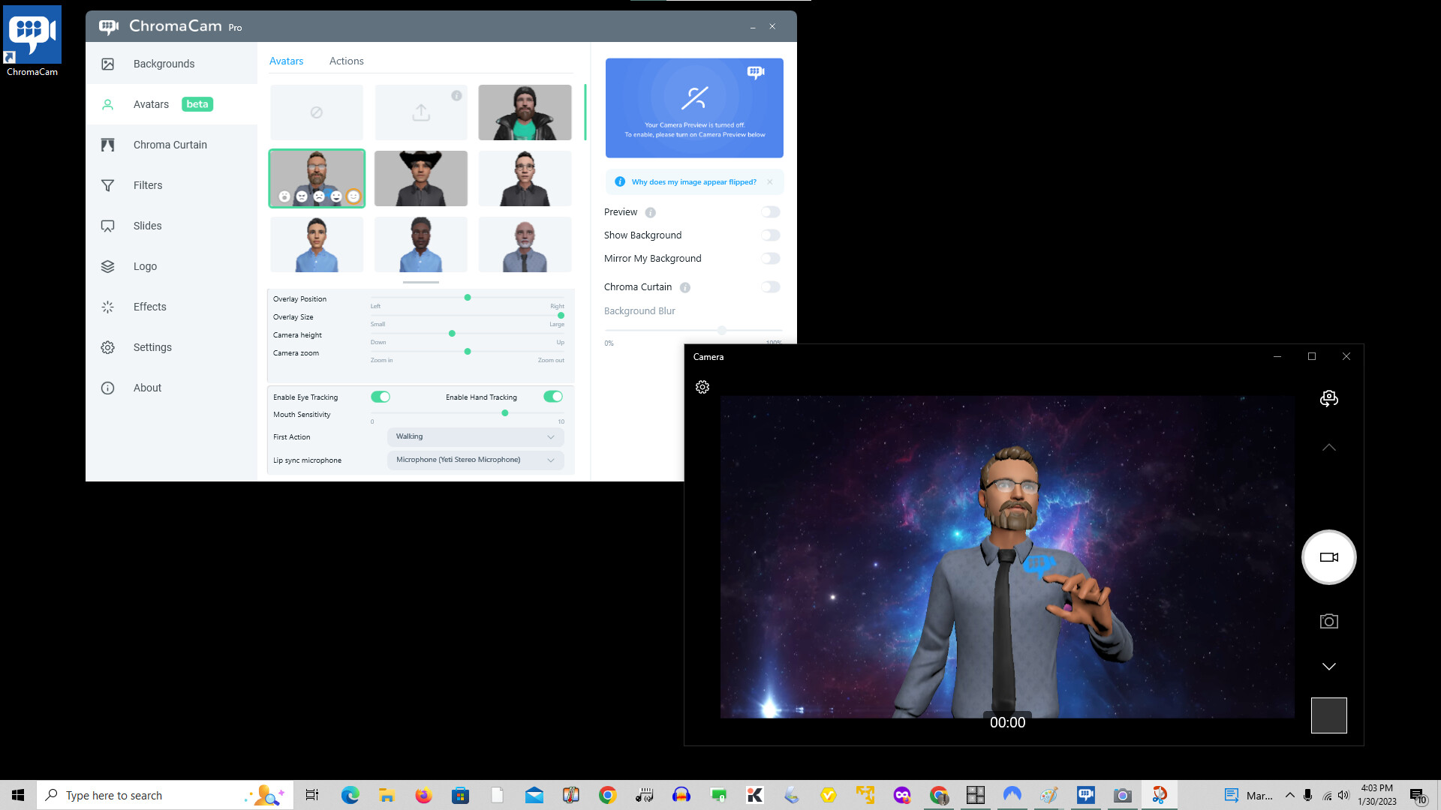The width and height of the screenshot is (1441, 810).
Task: Open the Lip sync microphone dropdown
Action: [474, 460]
